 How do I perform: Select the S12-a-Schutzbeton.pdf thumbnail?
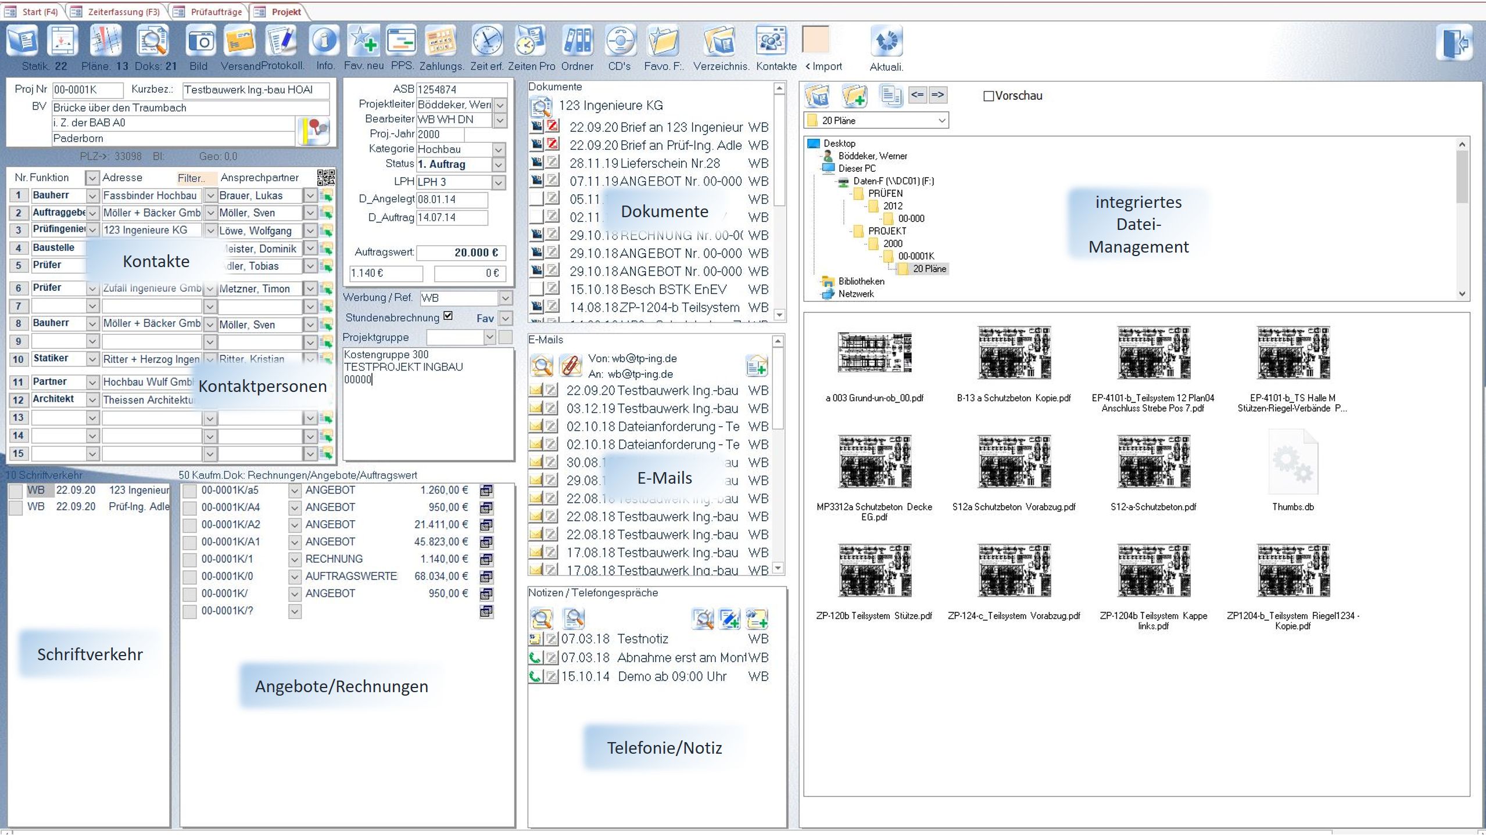[1153, 463]
